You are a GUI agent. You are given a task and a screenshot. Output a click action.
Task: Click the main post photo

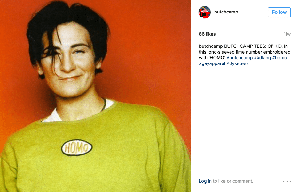tap(95, 96)
